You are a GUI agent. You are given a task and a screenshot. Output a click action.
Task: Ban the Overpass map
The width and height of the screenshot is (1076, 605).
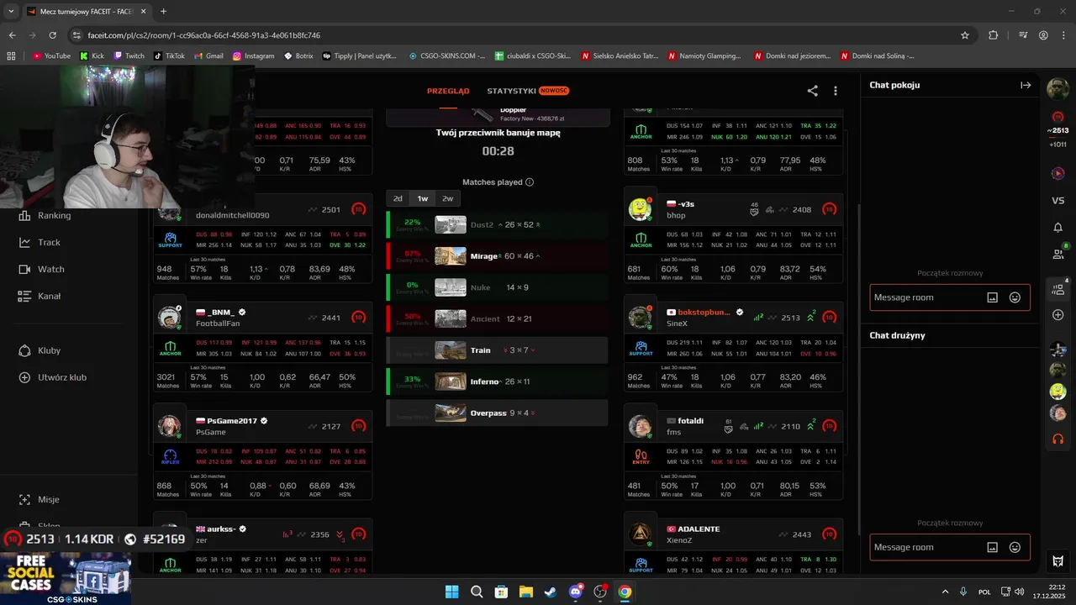click(x=497, y=413)
